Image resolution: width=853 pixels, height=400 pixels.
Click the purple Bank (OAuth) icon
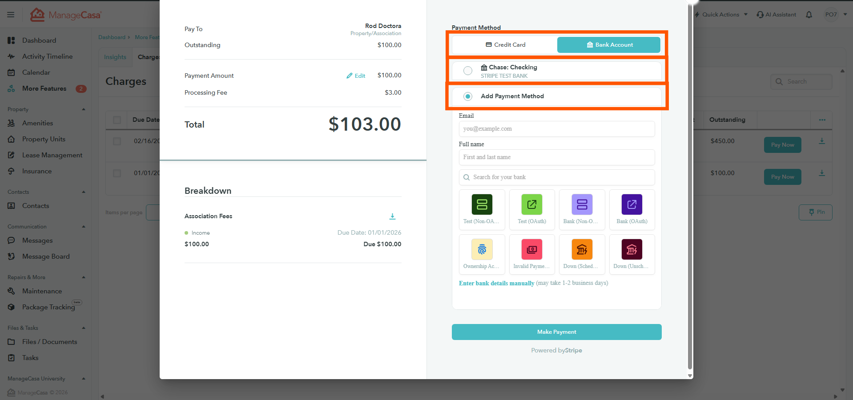pyautogui.click(x=632, y=205)
